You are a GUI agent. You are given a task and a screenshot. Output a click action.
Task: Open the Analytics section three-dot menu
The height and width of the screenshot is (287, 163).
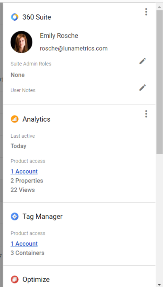[x=146, y=114]
